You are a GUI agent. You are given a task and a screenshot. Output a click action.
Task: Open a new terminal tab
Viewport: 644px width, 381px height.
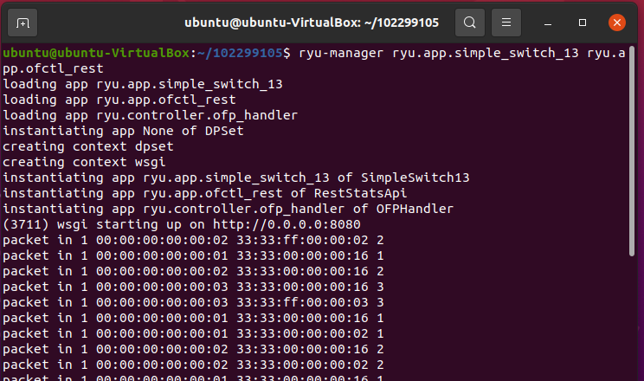point(23,22)
